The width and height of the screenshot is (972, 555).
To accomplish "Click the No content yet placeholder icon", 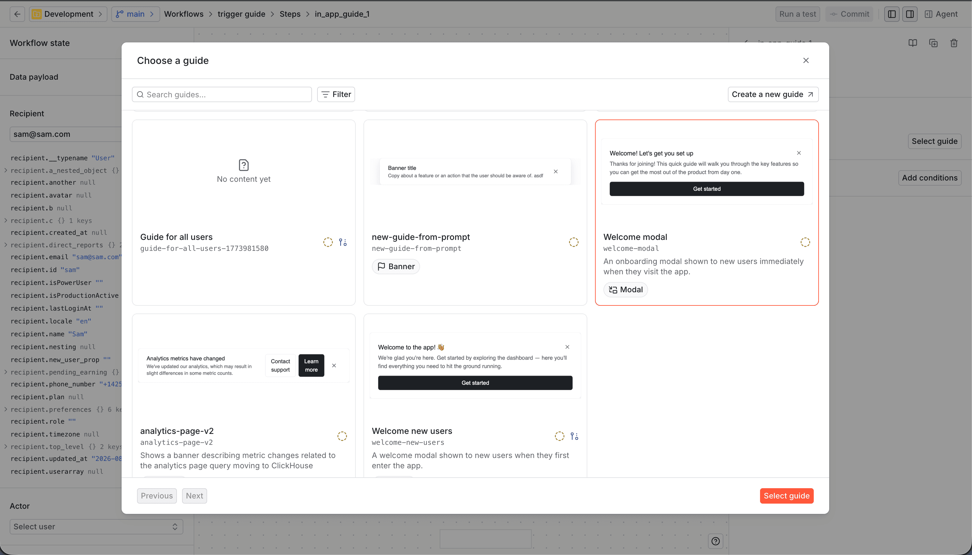I will [243, 165].
